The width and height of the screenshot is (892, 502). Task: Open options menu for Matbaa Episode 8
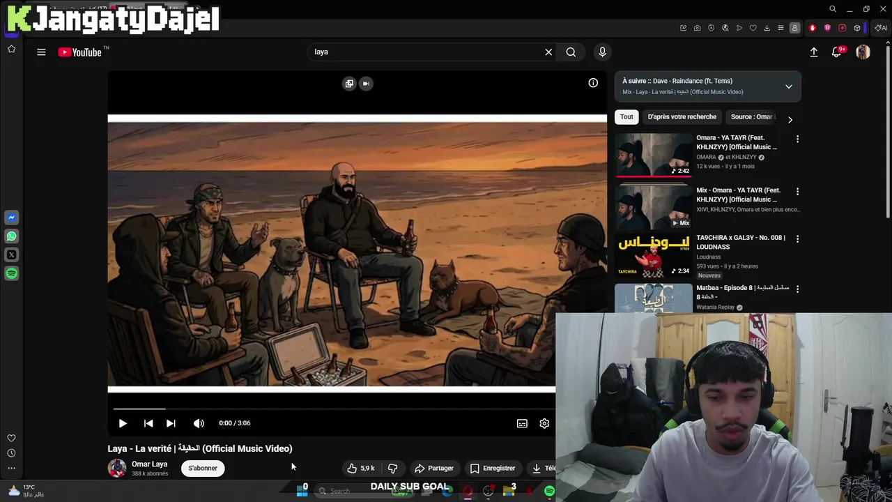click(797, 289)
